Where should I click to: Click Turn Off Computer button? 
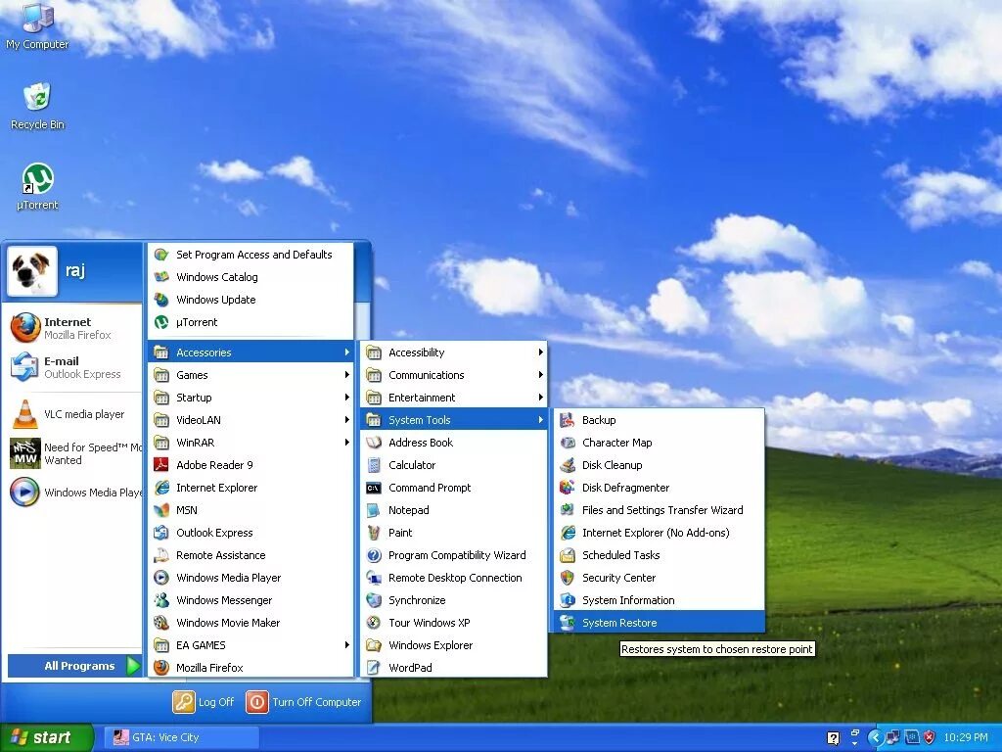(304, 701)
